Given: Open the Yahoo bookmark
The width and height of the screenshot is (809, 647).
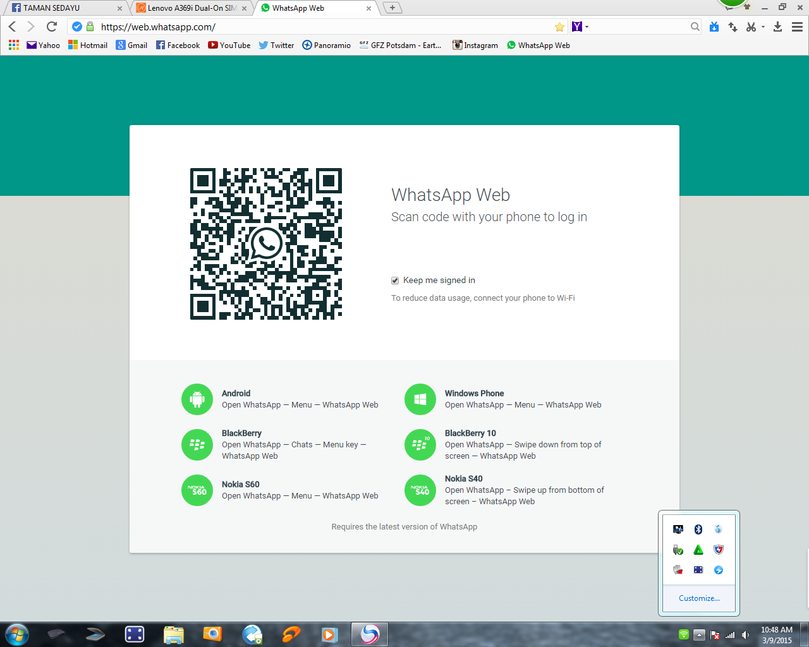Looking at the screenshot, I should click(43, 45).
